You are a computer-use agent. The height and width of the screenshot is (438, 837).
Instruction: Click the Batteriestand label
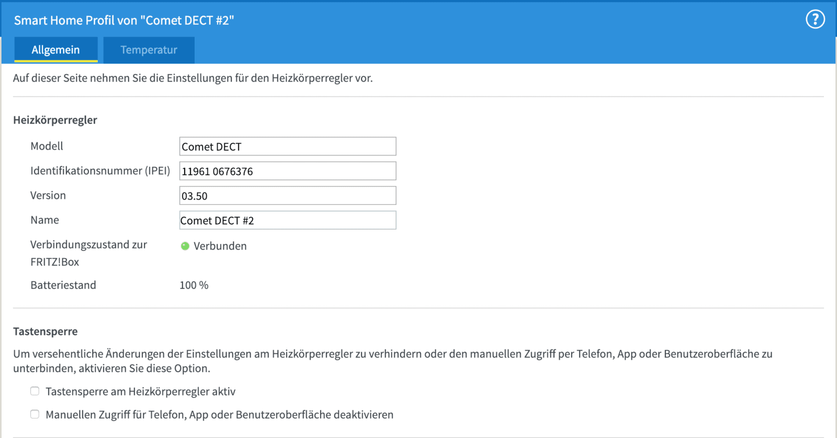(63, 285)
